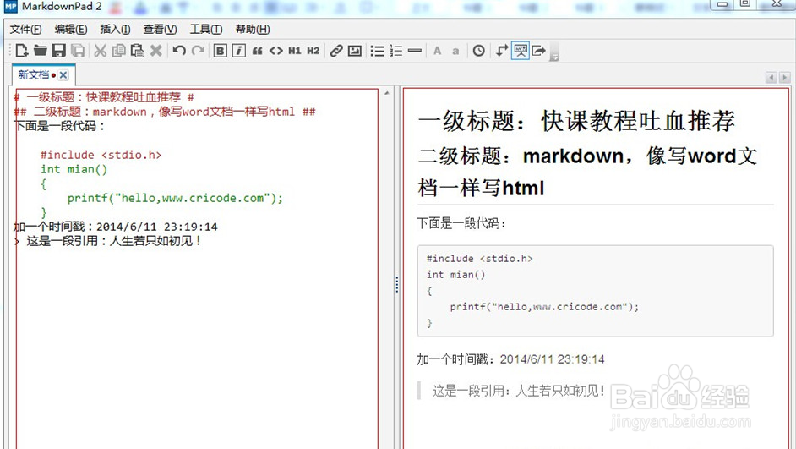Click the editor scrollbar up arrow
The image size is (796, 449).
(387, 93)
